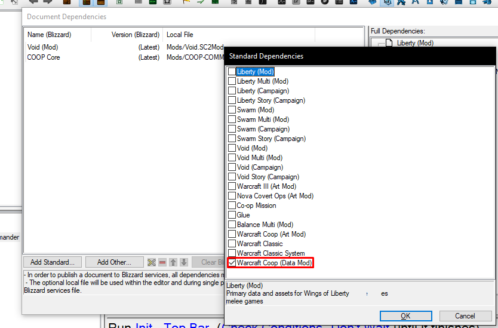
Task: Select the COOP Core dependency row
Action: pyautogui.click(x=125, y=57)
